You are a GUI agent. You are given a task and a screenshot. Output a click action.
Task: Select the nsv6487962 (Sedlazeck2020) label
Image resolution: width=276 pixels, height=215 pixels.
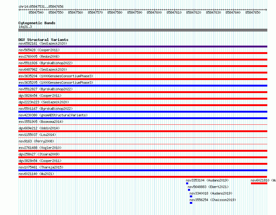[x=43, y=69]
